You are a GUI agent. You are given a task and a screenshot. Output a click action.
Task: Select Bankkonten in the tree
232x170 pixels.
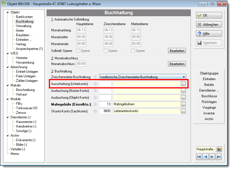[24, 17]
